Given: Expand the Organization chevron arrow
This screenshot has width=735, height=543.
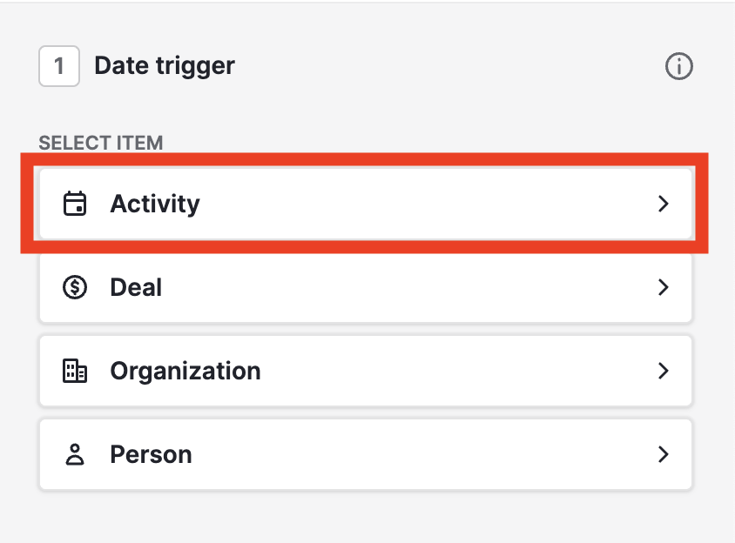Looking at the screenshot, I should [x=664, y=371].
